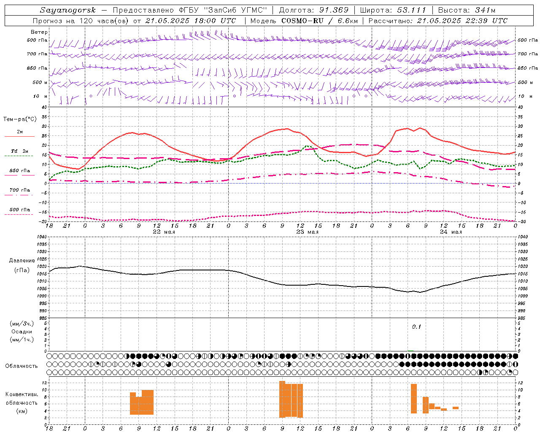The height and width of the screenshot is (432, 540).
Task: Click the '0.1' precipitation value
Action: [416, 327]
